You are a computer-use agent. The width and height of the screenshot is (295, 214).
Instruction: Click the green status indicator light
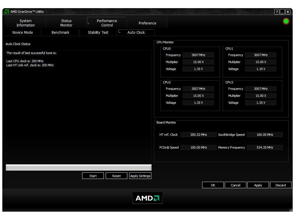(x=285, y=21)
